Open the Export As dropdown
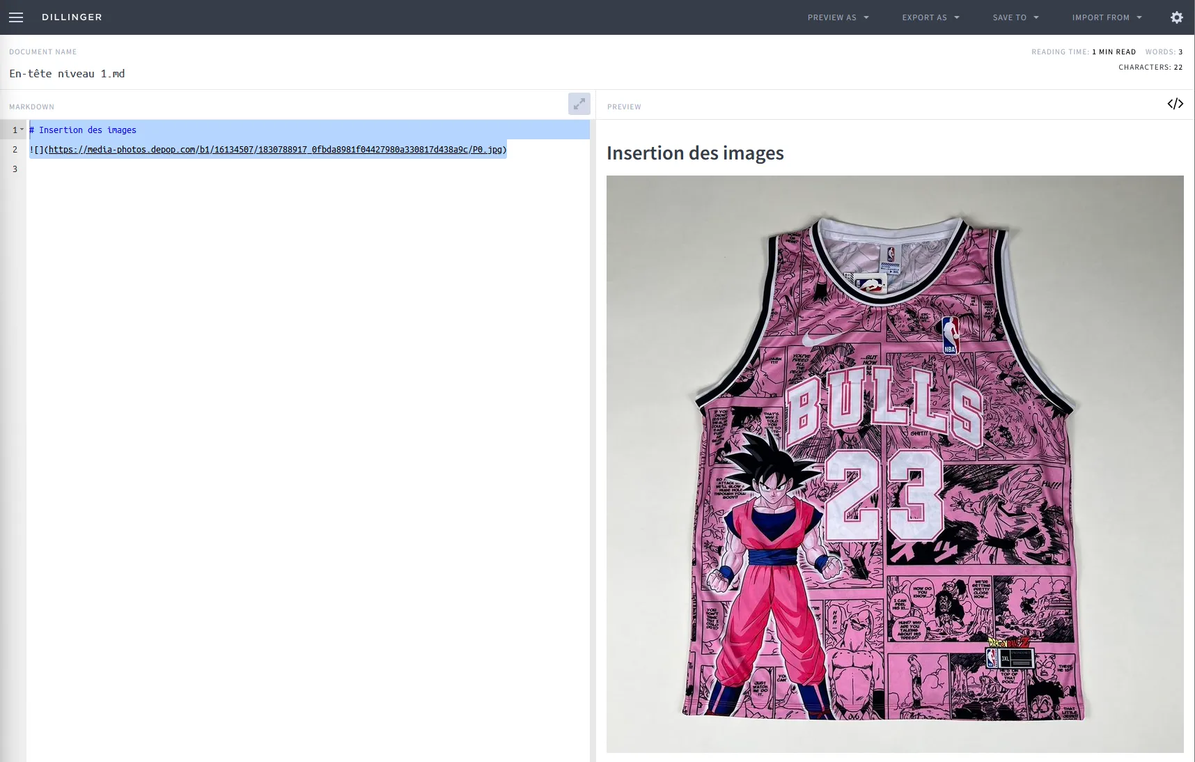The height and width of the screenshot is (762, 1195). point(930,17)
